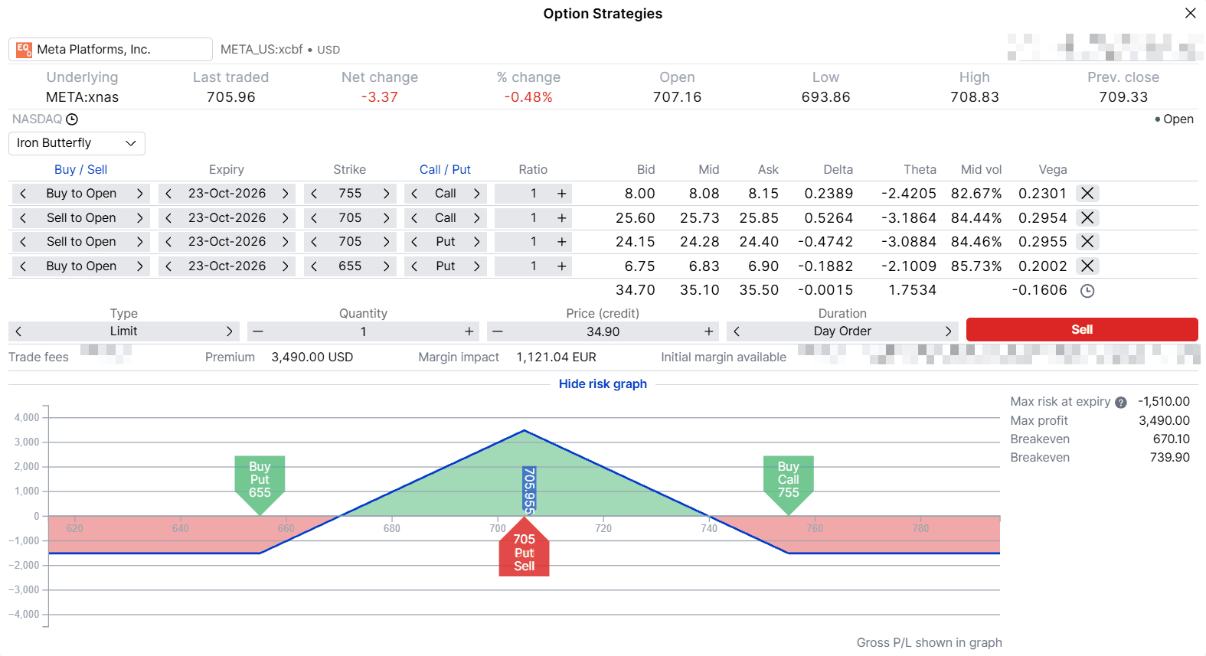Viewport: 1206px width, 656px height.
Task: Decrease order quantity with minus button
Action: 258,331
